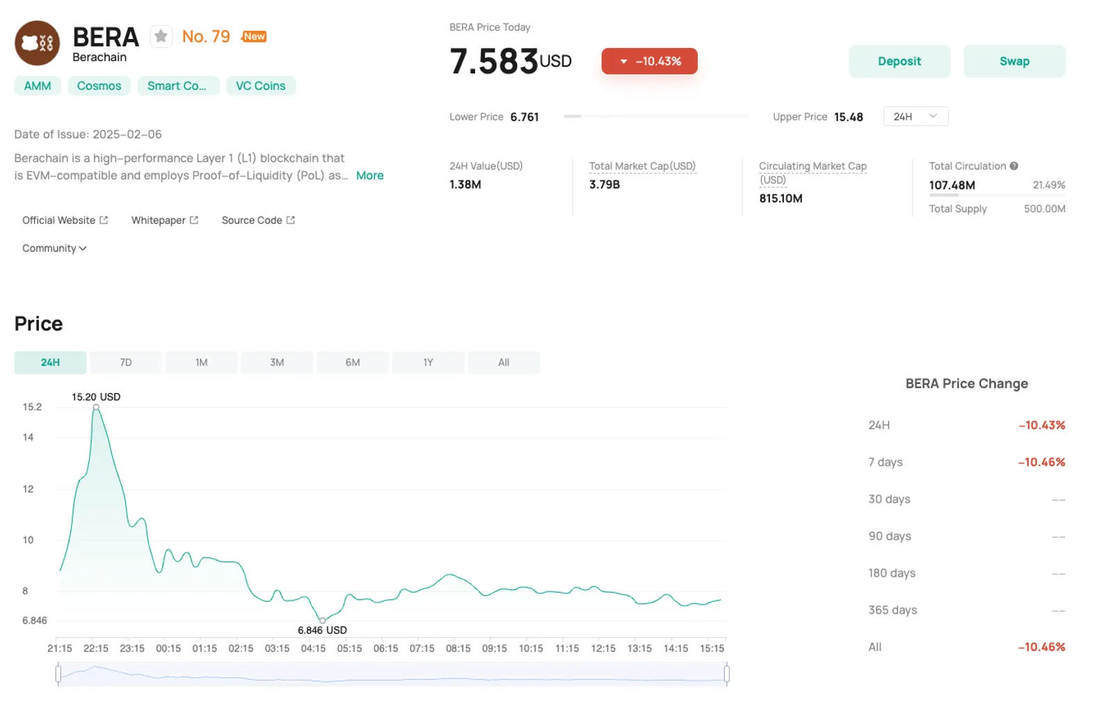
Task: Open the Smart Co... category tag
Action: (x=178, y=86)
